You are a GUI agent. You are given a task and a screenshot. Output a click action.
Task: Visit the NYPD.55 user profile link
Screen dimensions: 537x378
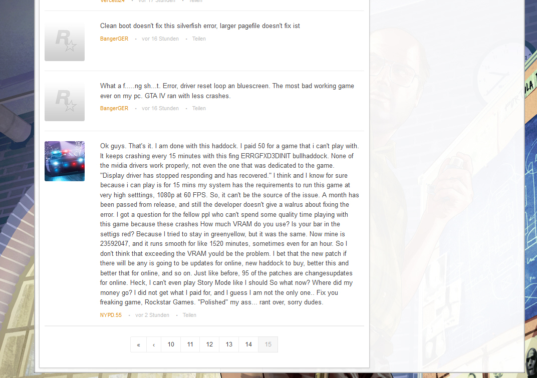pyautogui.click(x=111, y=315)
